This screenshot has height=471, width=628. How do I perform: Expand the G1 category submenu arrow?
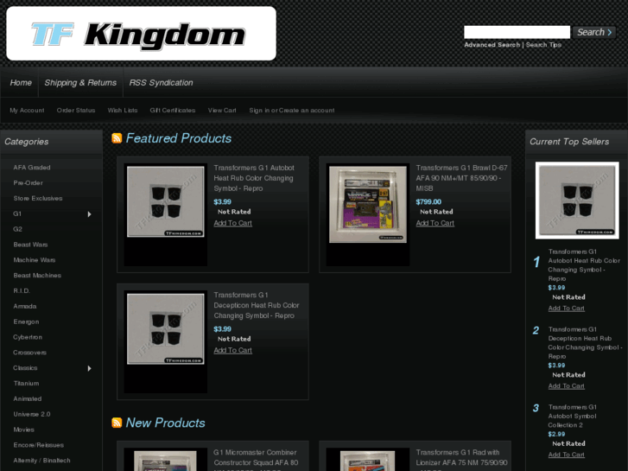(89, 214)
